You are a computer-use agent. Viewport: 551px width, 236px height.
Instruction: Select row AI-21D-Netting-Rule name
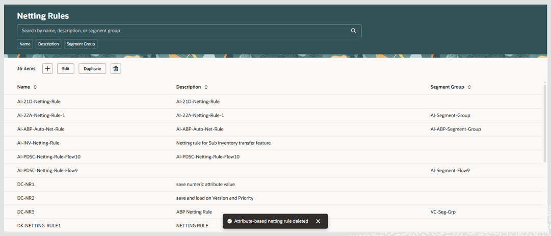pyautogui.click(x=39, y=101)
